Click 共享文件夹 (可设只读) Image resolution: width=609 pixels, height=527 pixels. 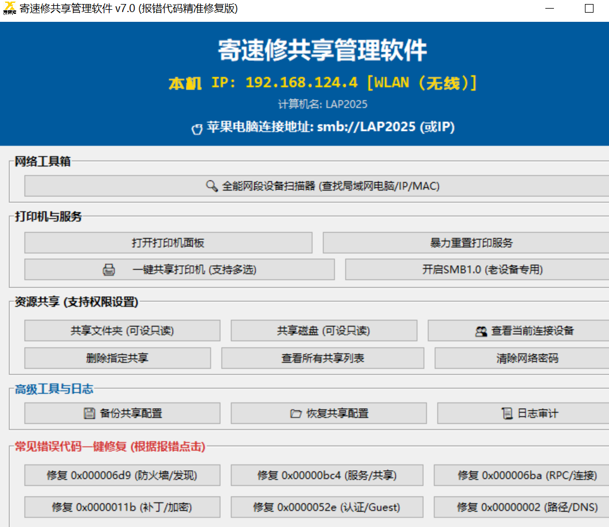(x=122, y=330)
